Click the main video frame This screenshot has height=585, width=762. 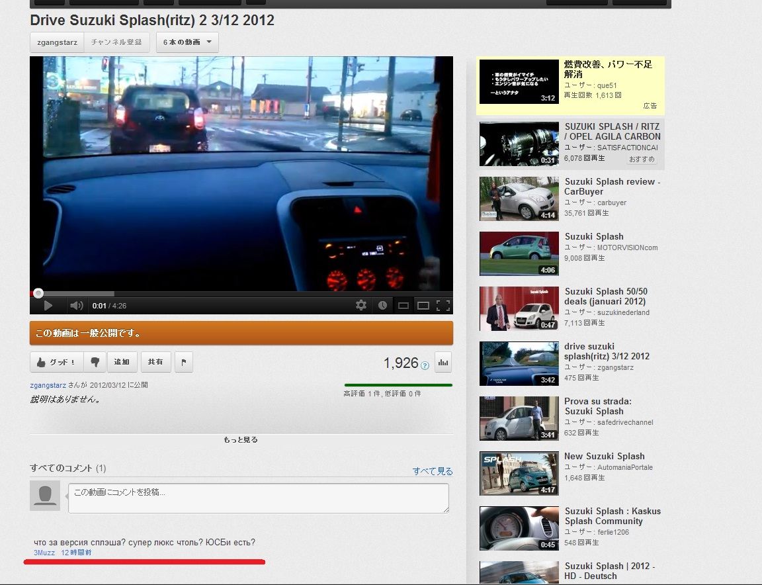(x=241, y=173)
